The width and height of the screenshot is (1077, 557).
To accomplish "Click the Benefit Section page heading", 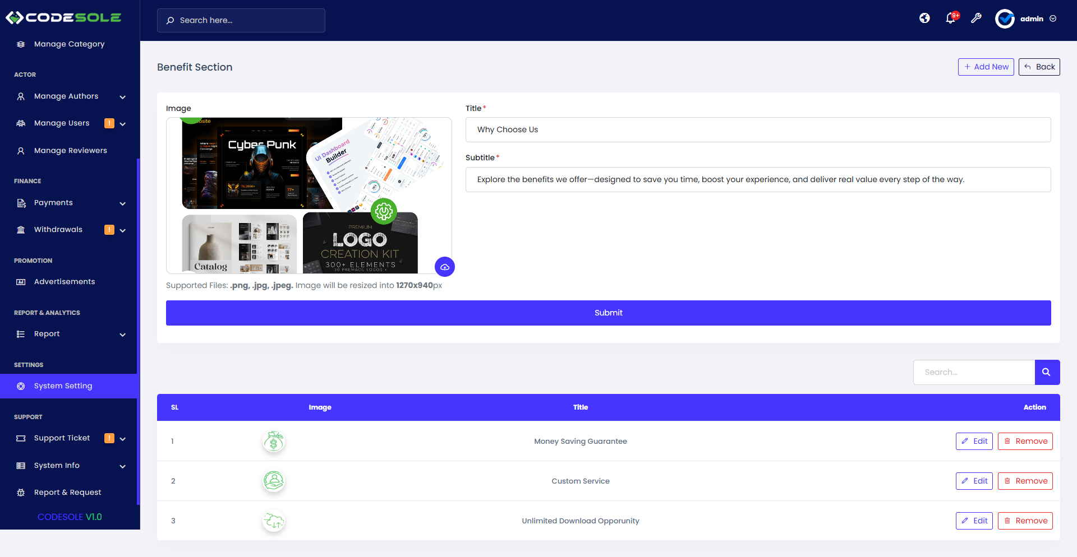I will click(x=195, y=67).
